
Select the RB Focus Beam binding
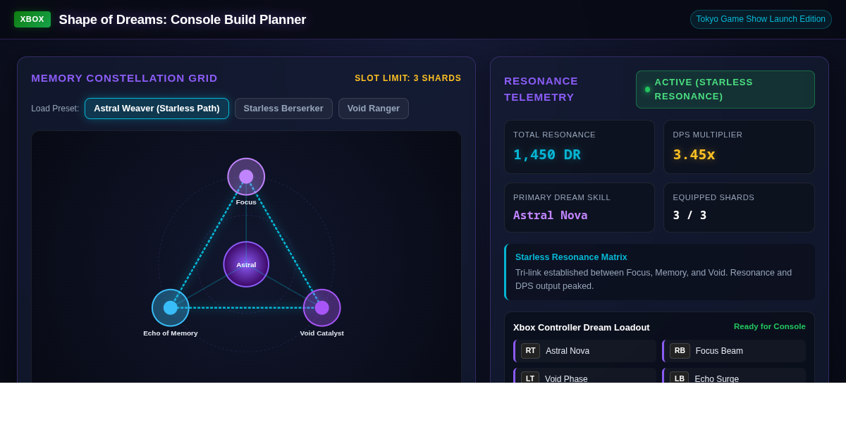pos(734,351)
